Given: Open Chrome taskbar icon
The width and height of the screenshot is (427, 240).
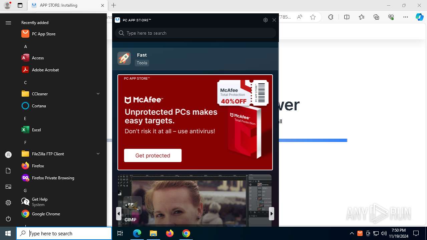Looking at the screenshot, I should coord(186,233).
